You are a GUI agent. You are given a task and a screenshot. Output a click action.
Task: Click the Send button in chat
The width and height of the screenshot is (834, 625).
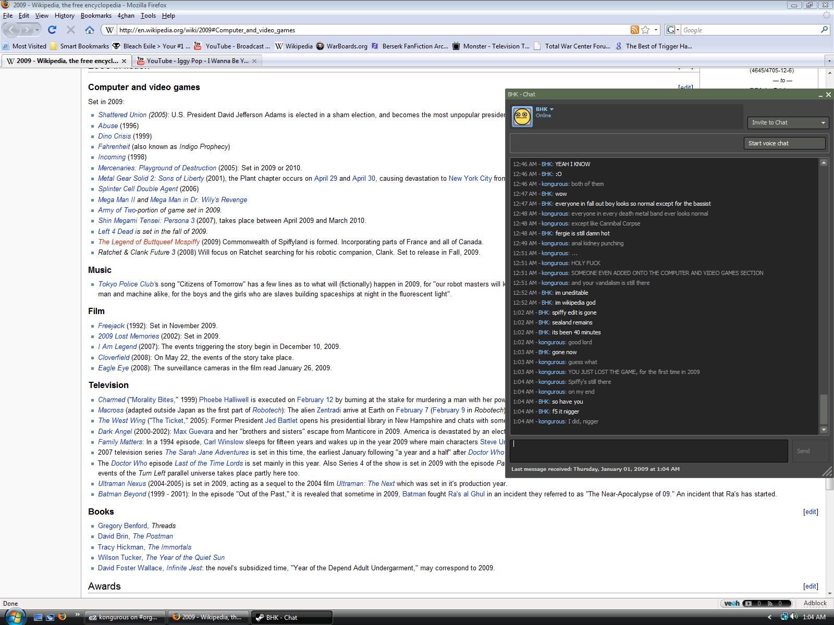pyautogui.click(x=811, y=451)
